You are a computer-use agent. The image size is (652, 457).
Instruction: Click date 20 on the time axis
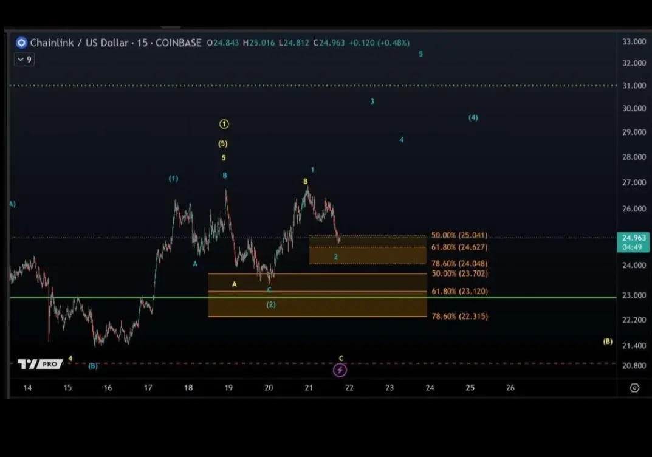point(269,388)
